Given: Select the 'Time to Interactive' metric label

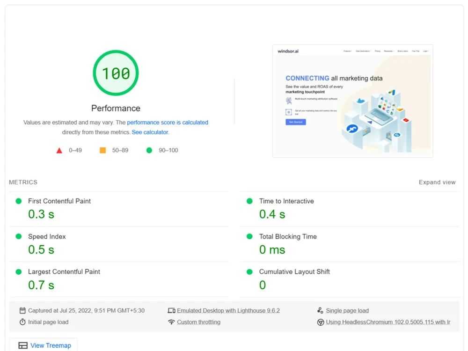Looking at the screenshot, I should point(286,201).
